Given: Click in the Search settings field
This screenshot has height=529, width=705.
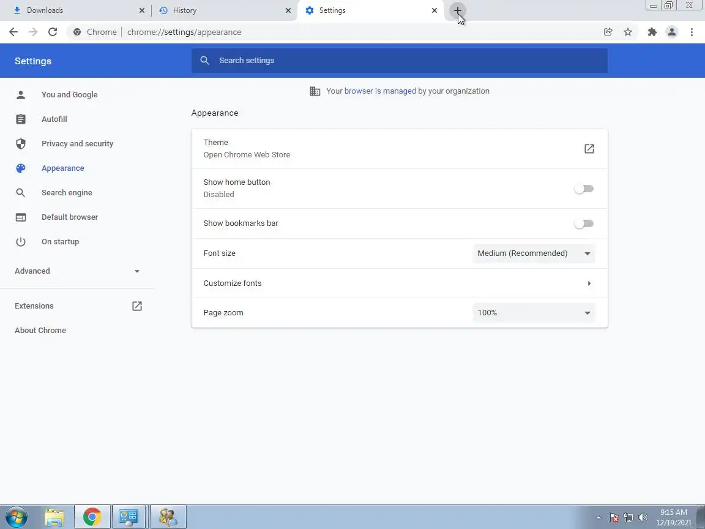Looking at the screenshot, I should (399, 60).
